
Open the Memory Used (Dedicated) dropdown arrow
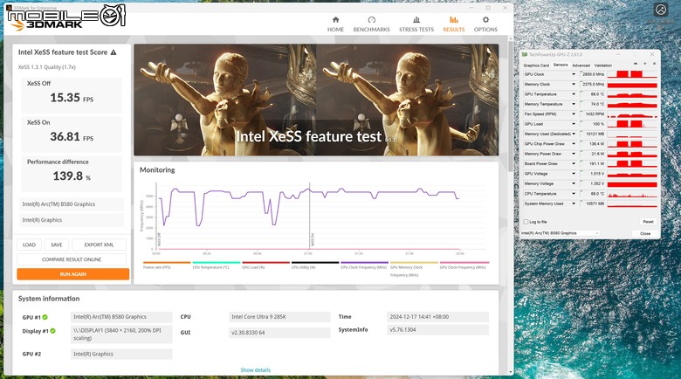tap(574, 134)
